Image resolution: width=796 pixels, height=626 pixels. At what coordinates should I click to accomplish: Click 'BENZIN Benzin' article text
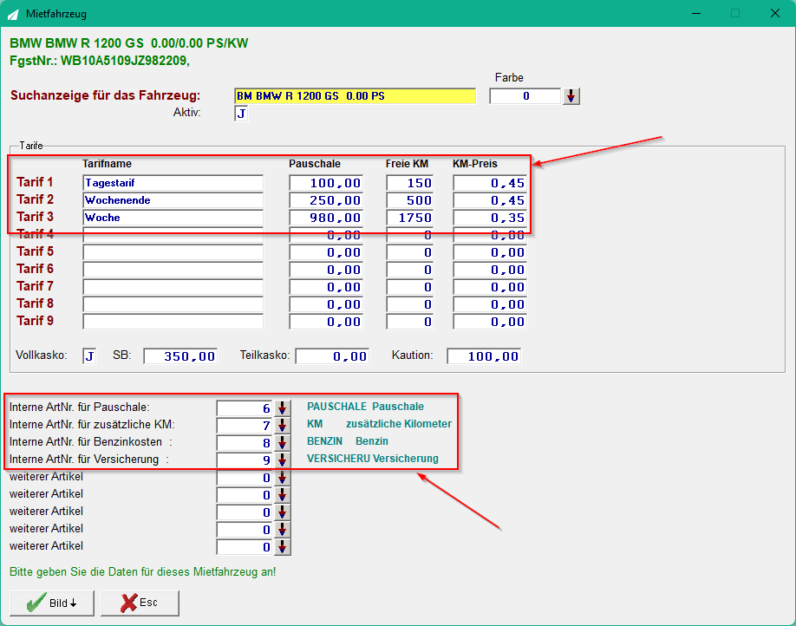[x=348, y=440]
